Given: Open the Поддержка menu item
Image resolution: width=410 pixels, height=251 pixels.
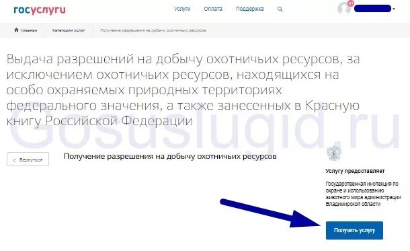Looking at the screenshot, I should tap(250, 9).
